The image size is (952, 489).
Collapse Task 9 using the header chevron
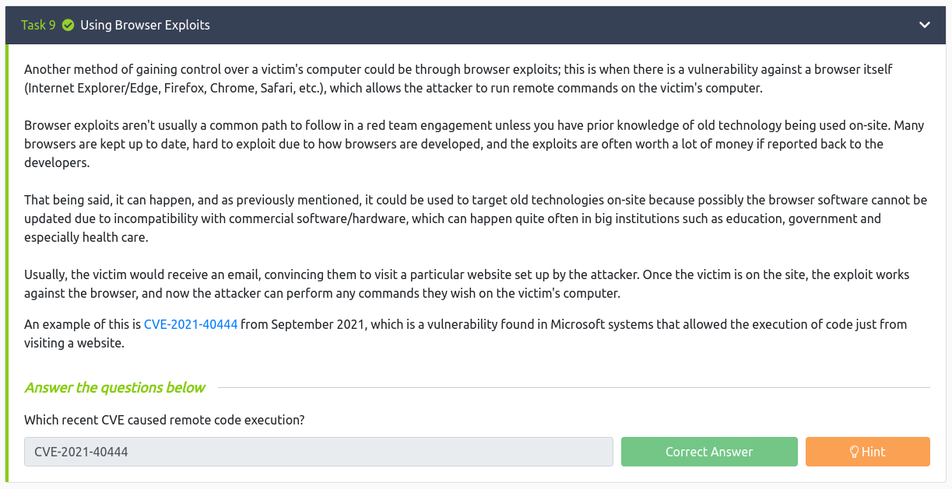[x=924, y=25]
